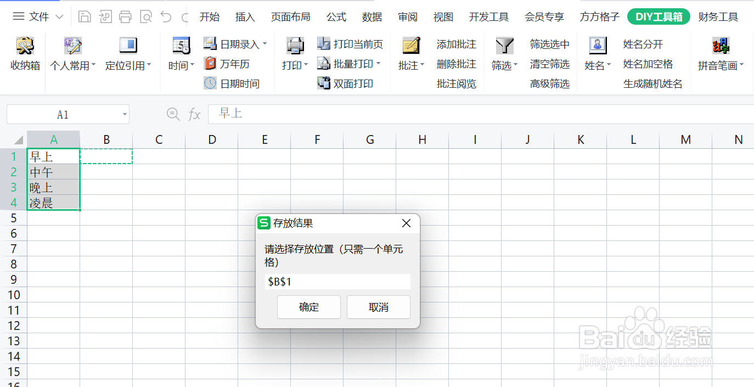Expand the 批量打印 dropdown arrow
This screenshot has height=387, width=754.
click(x=378, y=63)
